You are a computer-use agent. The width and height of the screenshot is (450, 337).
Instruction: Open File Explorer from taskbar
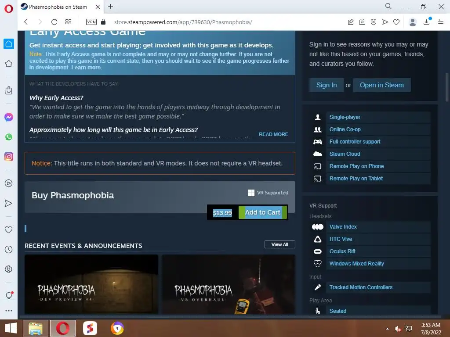point(36,328)
